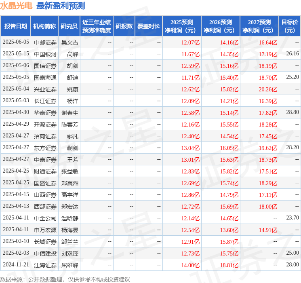This screenshot has width=301, height=283.
Task: Click the analyst name 谢春生
Action: tap(70, 112)
